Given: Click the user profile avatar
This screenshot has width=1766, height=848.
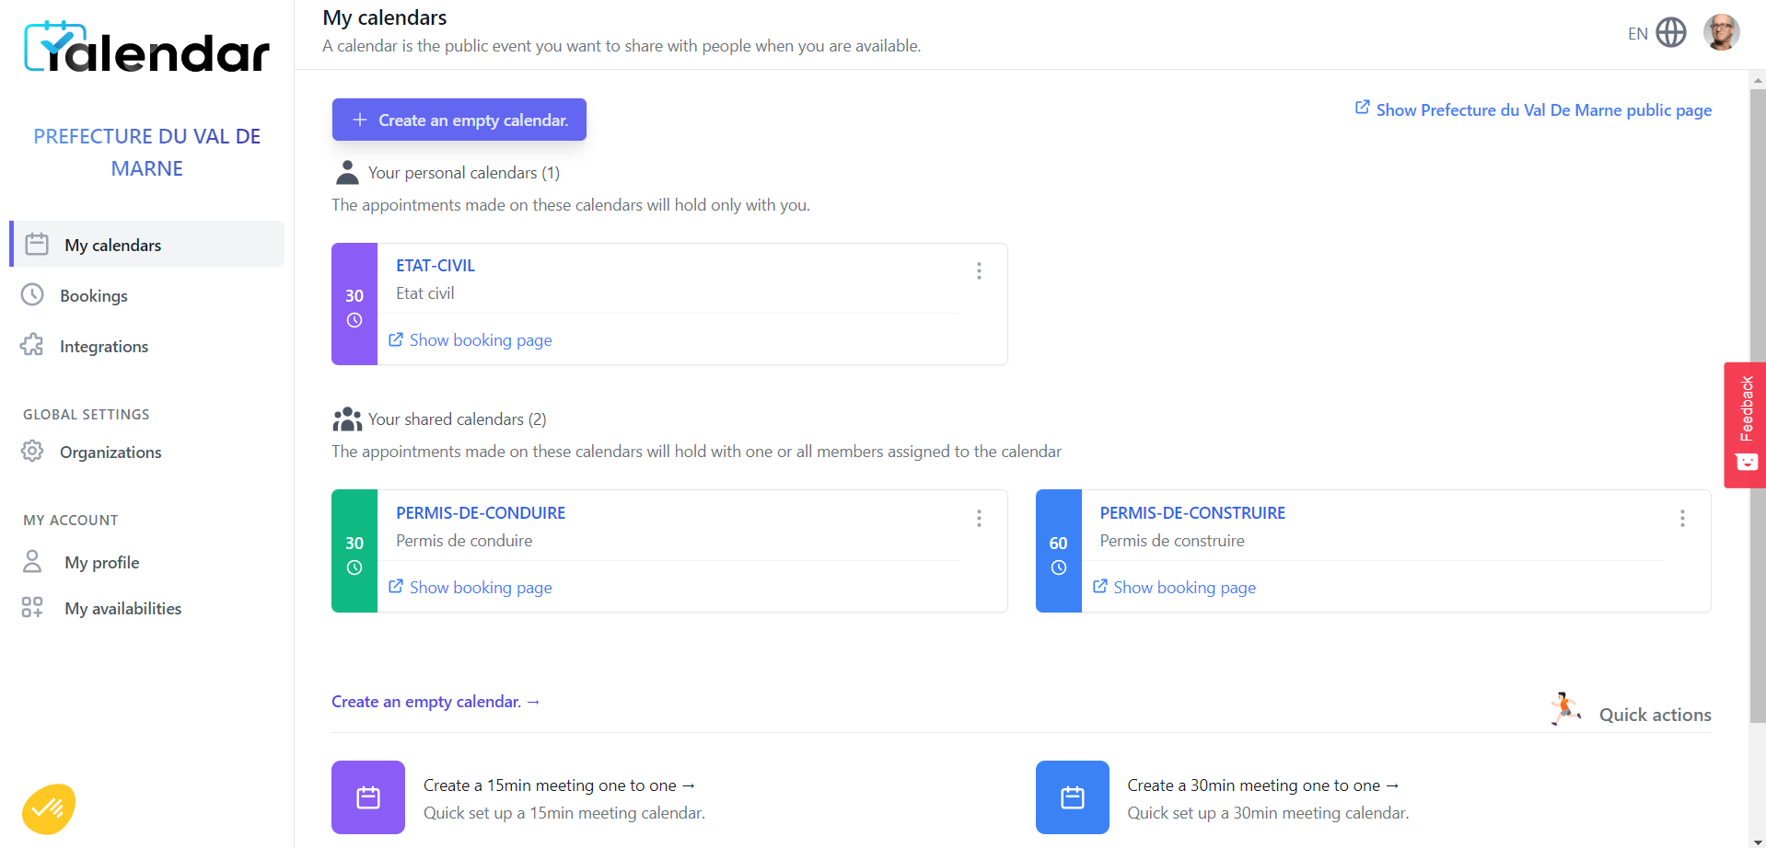Looking at the screenshot, I should [x=1720, y=33].
